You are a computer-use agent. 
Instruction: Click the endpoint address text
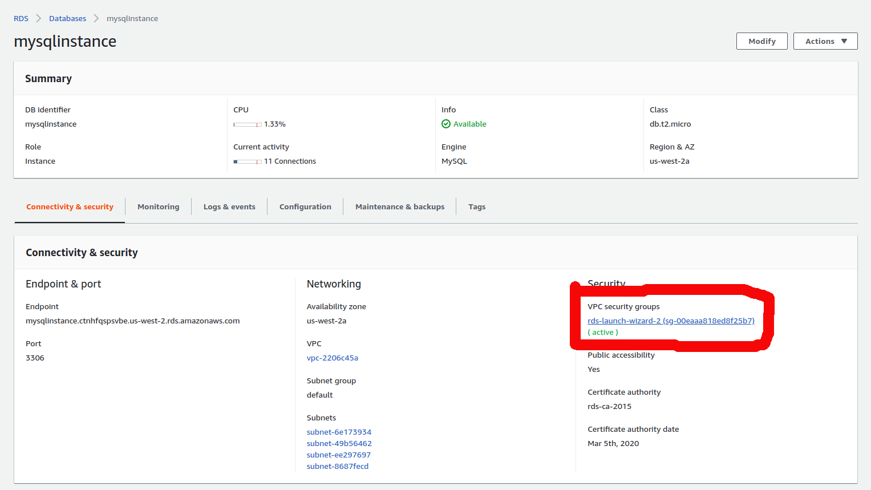click(x=132, y=321)
